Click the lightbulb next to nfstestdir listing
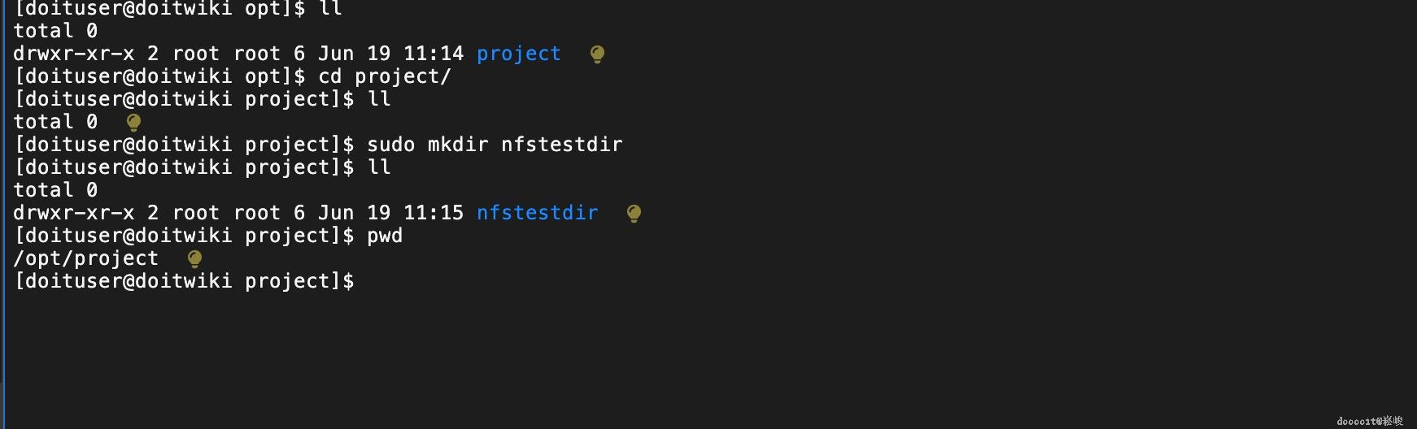The height and width of the screenshot is (429, 1417). click(x=634, y=214)
